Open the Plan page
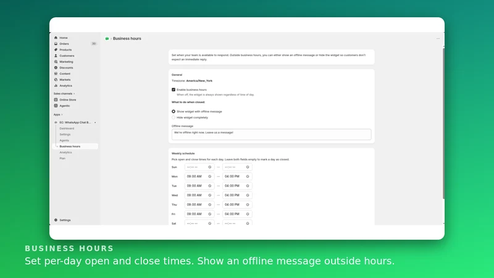 (62, 159)
